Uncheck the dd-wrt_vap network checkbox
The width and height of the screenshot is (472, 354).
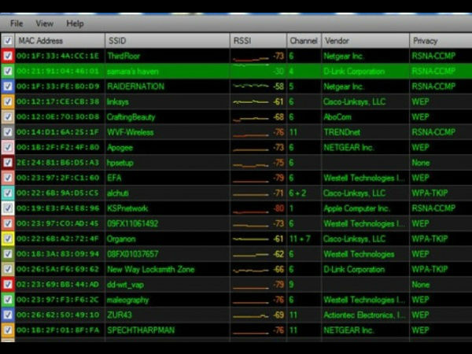pos(8,285)
